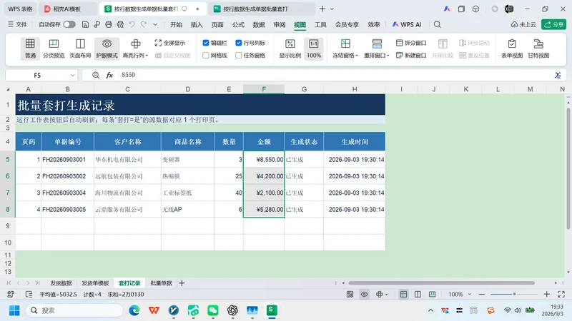Add a new sheet with plus icon
572x321 pixels.
(182, 282)
